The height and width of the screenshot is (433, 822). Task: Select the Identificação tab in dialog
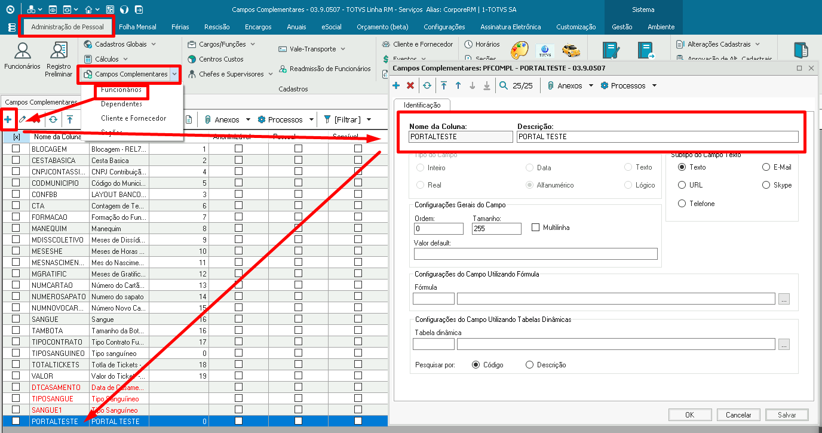click(x=422, y=105)
